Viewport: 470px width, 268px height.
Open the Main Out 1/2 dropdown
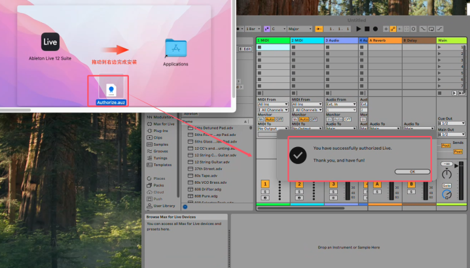click(452, 135)
